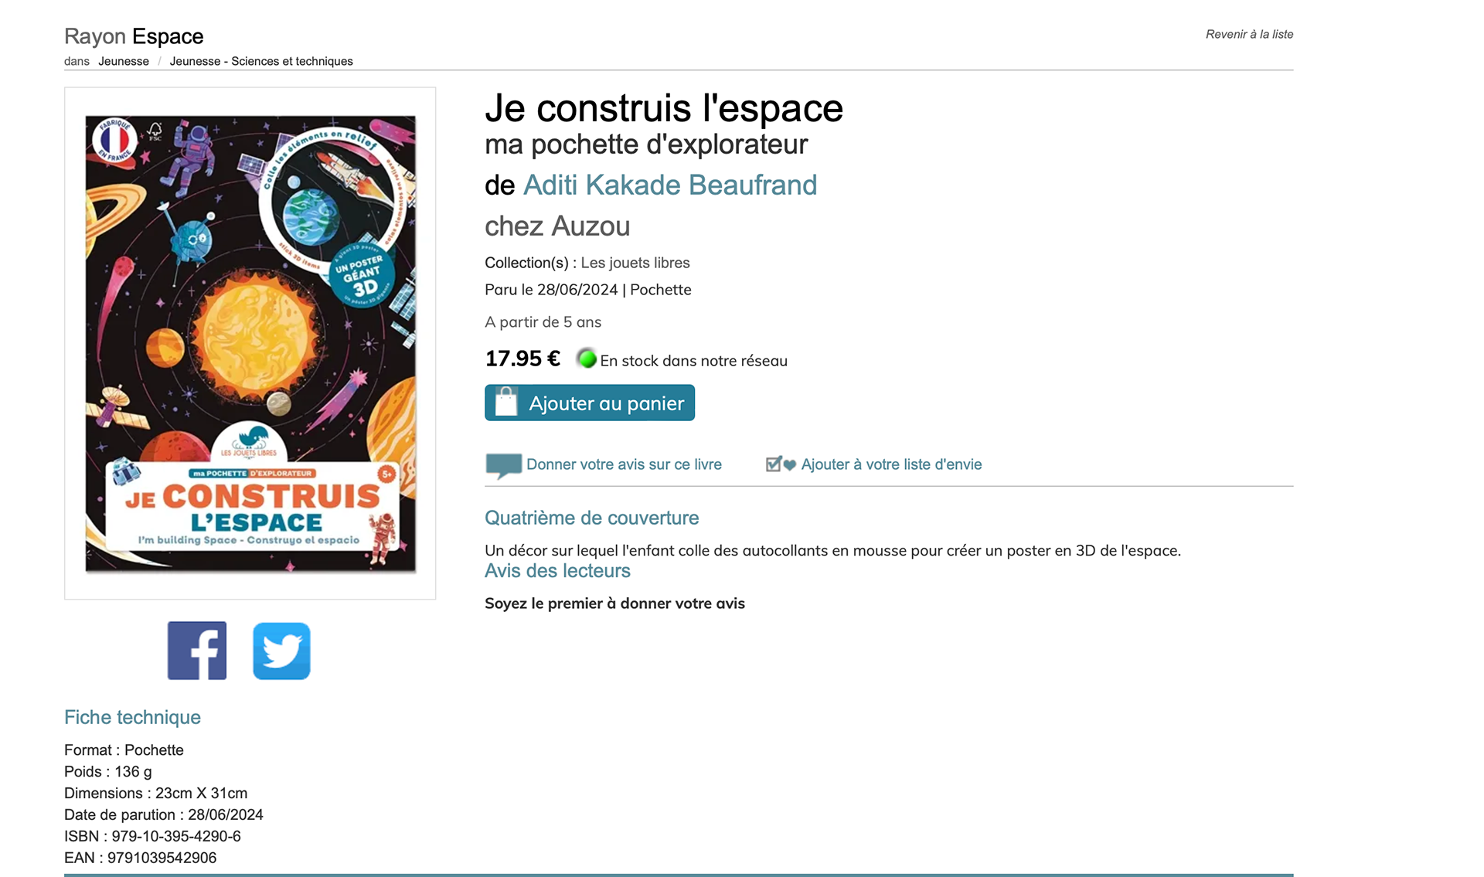Click the green in-stock indicator dot

coord(587,359)
